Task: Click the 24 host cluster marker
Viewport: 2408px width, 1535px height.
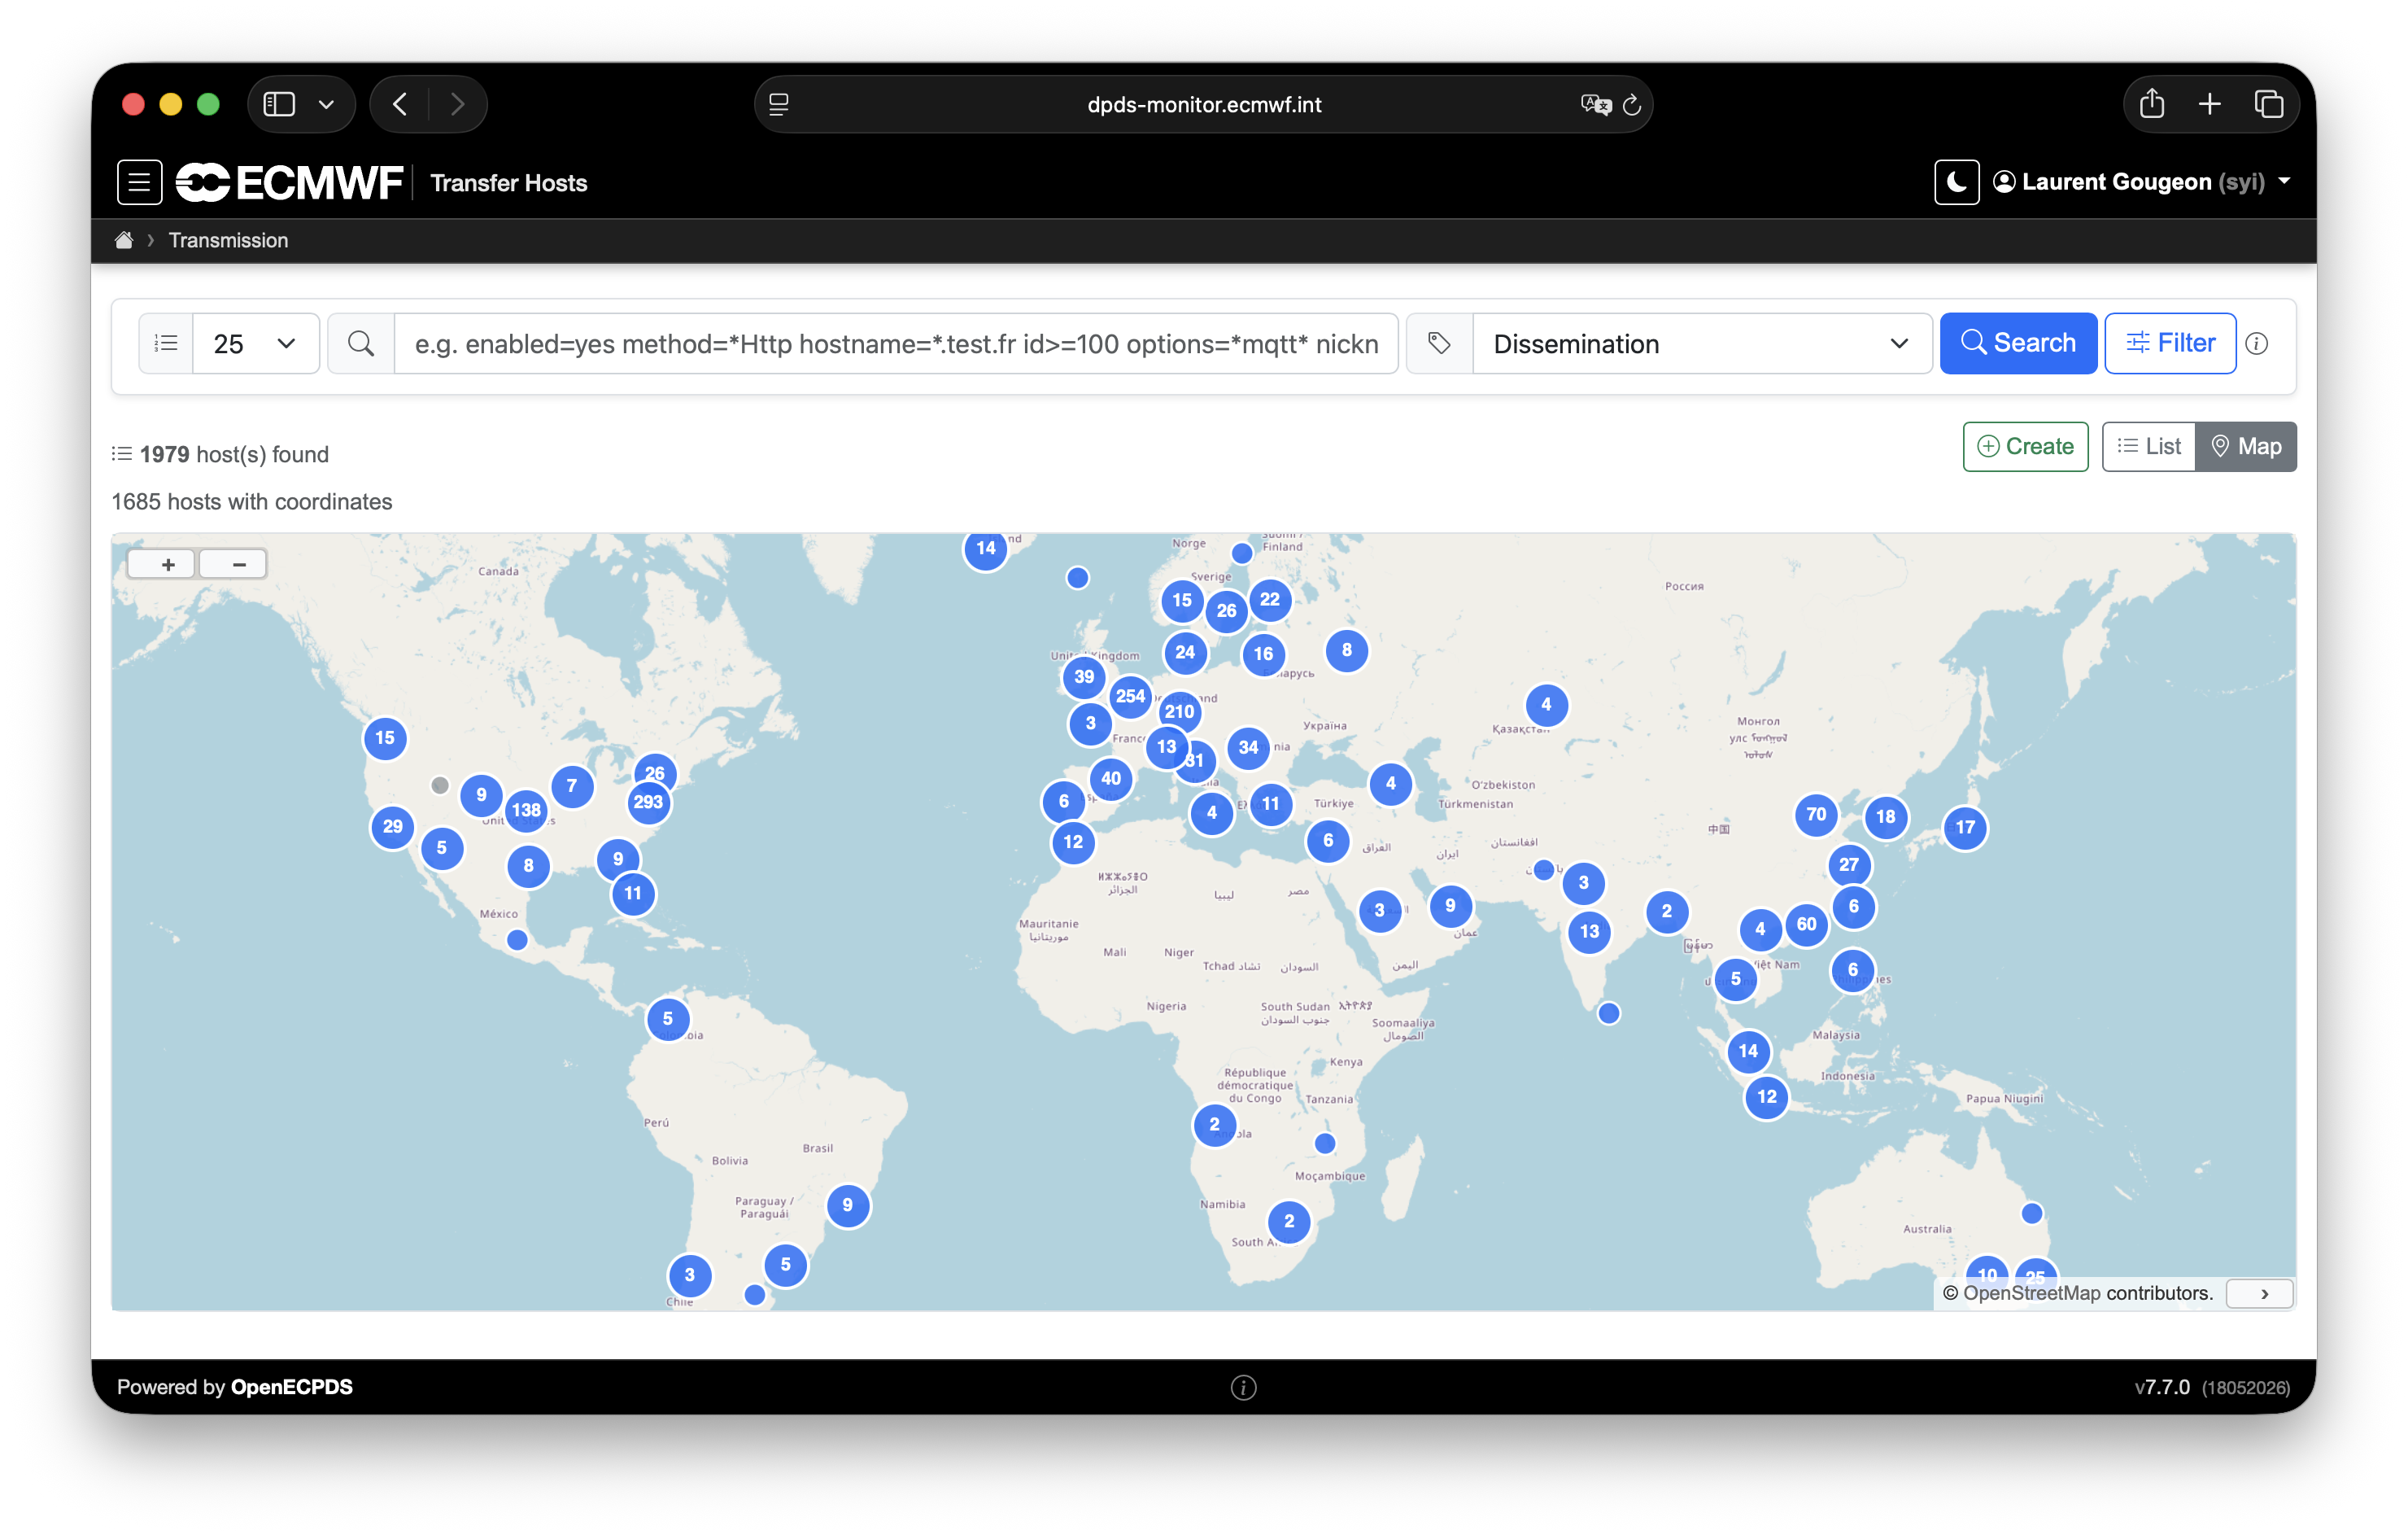Action: (1185, 653)
